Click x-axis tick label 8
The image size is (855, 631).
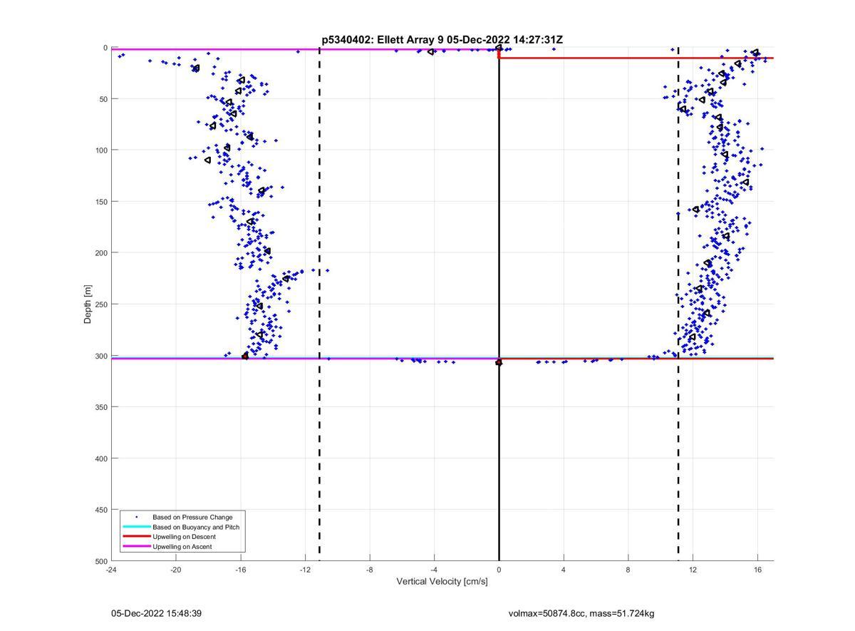[628, 570]
